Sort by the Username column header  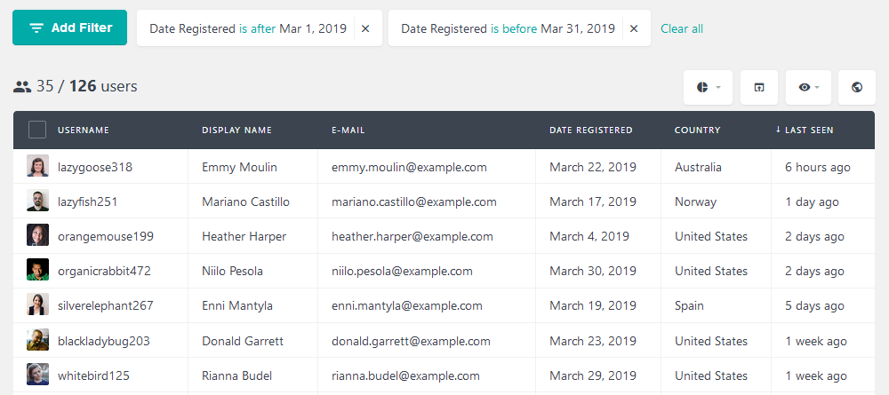coord(84,130)
